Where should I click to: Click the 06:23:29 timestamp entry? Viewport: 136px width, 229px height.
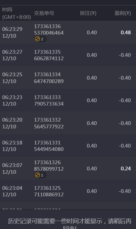[x=12, y=32]
